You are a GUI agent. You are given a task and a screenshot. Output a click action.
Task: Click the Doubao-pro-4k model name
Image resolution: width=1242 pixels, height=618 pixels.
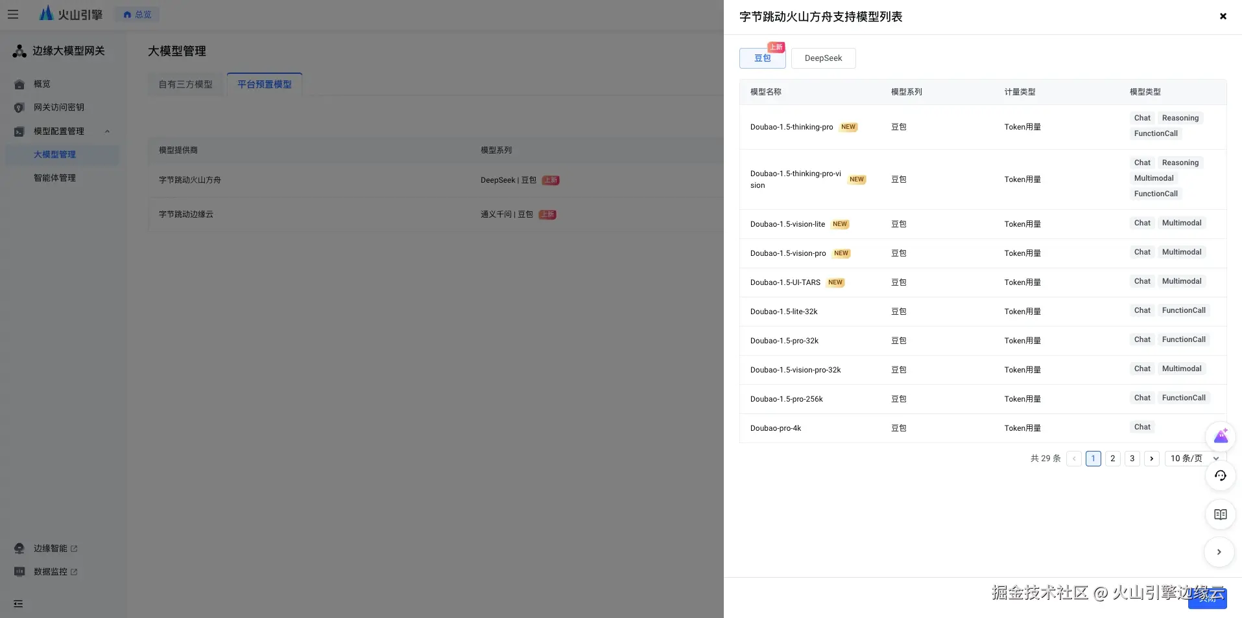[776, 428]
